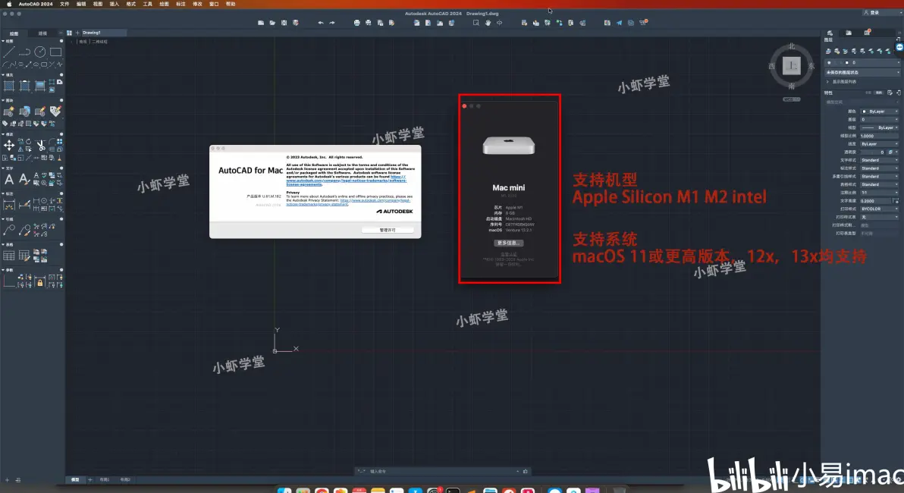Open the 文件 menu
The width and height of the screenshot is (904, 493).
tap(64, 4)
